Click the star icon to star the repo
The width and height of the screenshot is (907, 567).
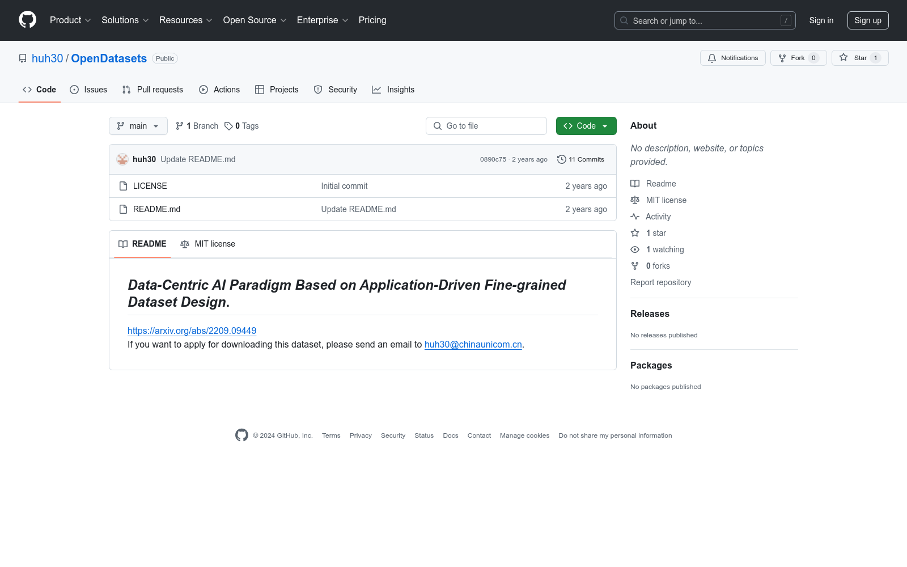tap(844, 57)
